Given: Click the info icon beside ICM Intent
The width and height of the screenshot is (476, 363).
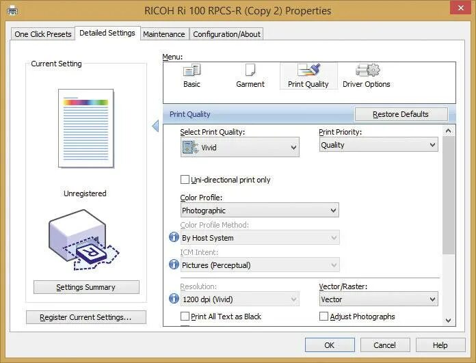Looking at the screenshot, I should tap(174, 265).
